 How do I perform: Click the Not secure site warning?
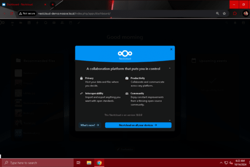click(27, 14)
